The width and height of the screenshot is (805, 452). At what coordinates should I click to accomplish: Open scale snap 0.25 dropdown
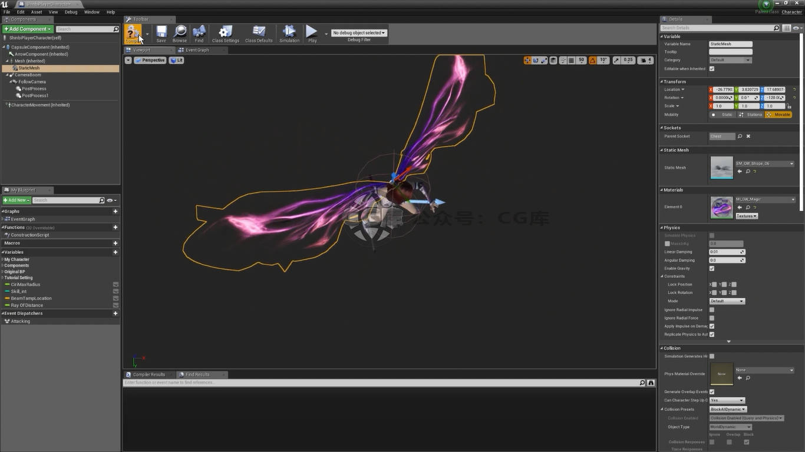point(628,60)
